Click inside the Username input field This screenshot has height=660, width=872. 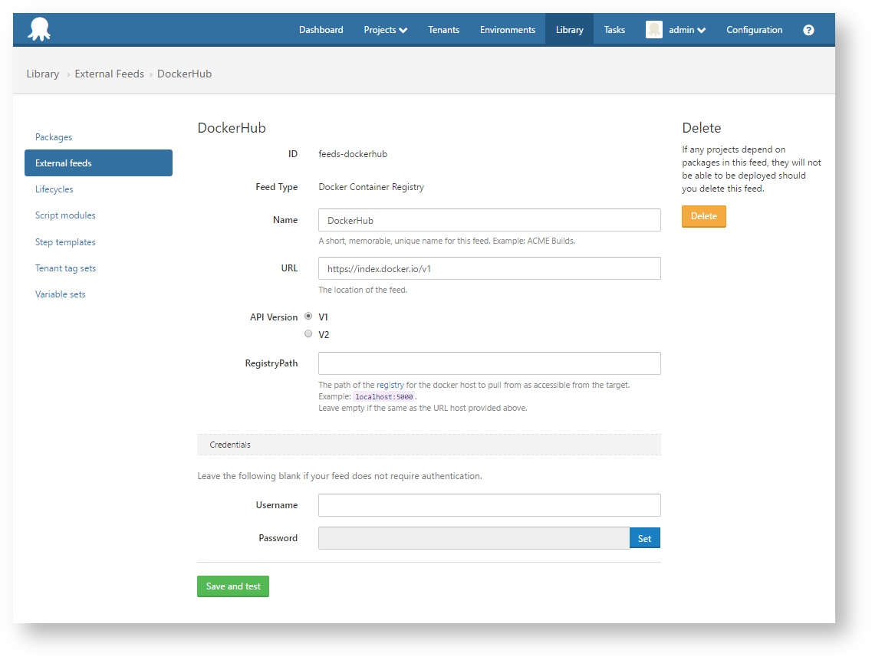489,505
